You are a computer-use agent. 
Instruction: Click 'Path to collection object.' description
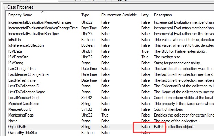coord(174,127)
